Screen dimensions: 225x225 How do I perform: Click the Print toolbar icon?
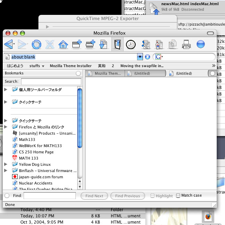coord(186,44)
